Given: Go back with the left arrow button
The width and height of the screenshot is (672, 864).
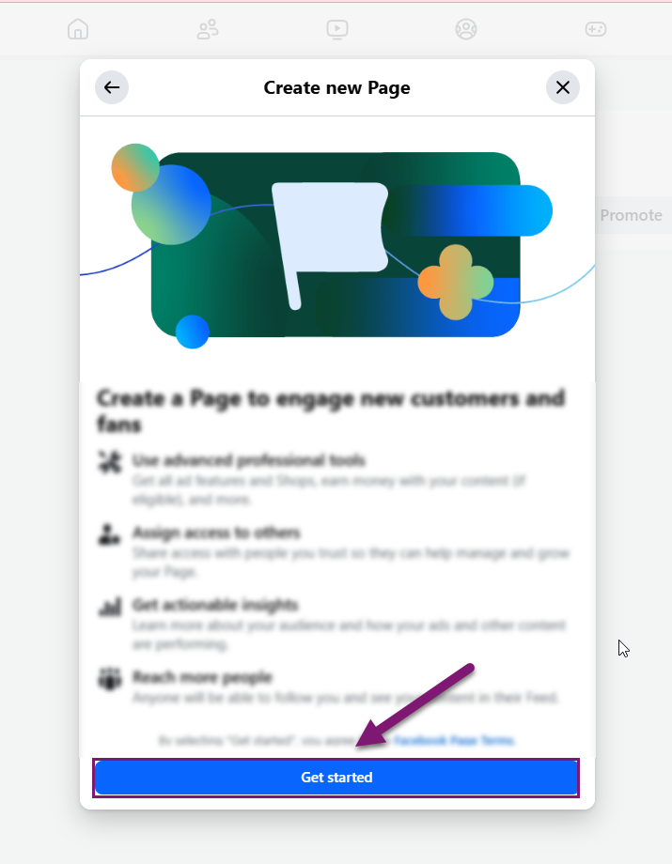Looking at the screenshot, I should (112, 87).
